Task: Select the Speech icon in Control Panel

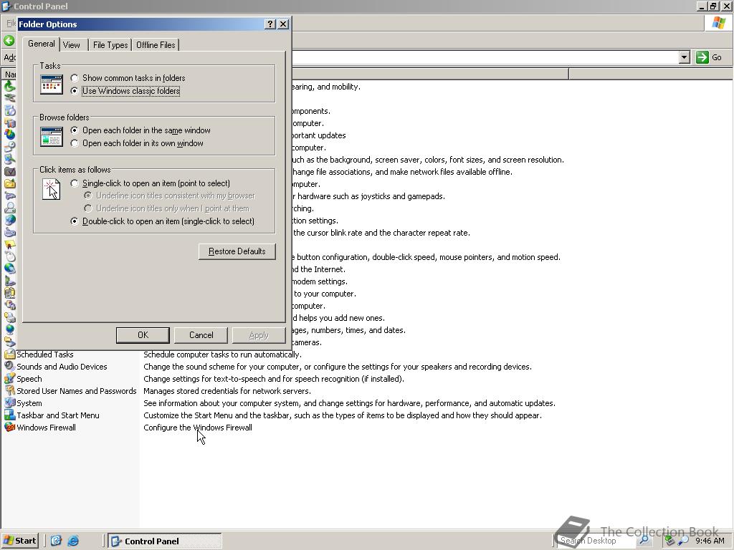Action: pyautogui.click(x=9, y=379)
